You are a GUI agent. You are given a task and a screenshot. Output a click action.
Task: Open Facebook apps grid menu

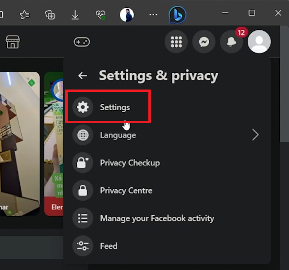pyautogui.click(x=176, y=42)
